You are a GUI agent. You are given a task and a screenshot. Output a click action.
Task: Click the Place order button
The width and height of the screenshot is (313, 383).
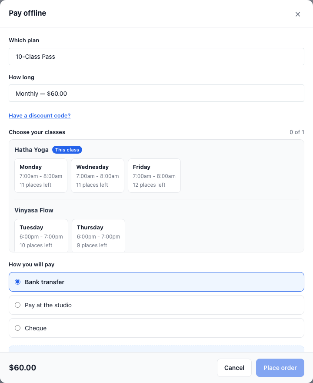(280, 368)
